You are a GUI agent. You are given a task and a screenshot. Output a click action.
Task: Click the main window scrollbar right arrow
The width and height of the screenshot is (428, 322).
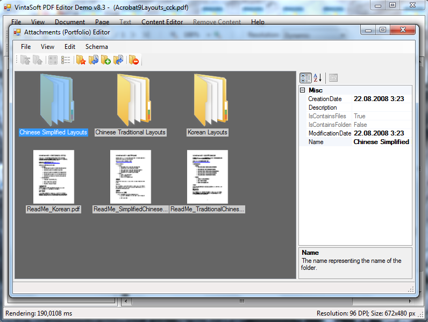coord(410,301)
